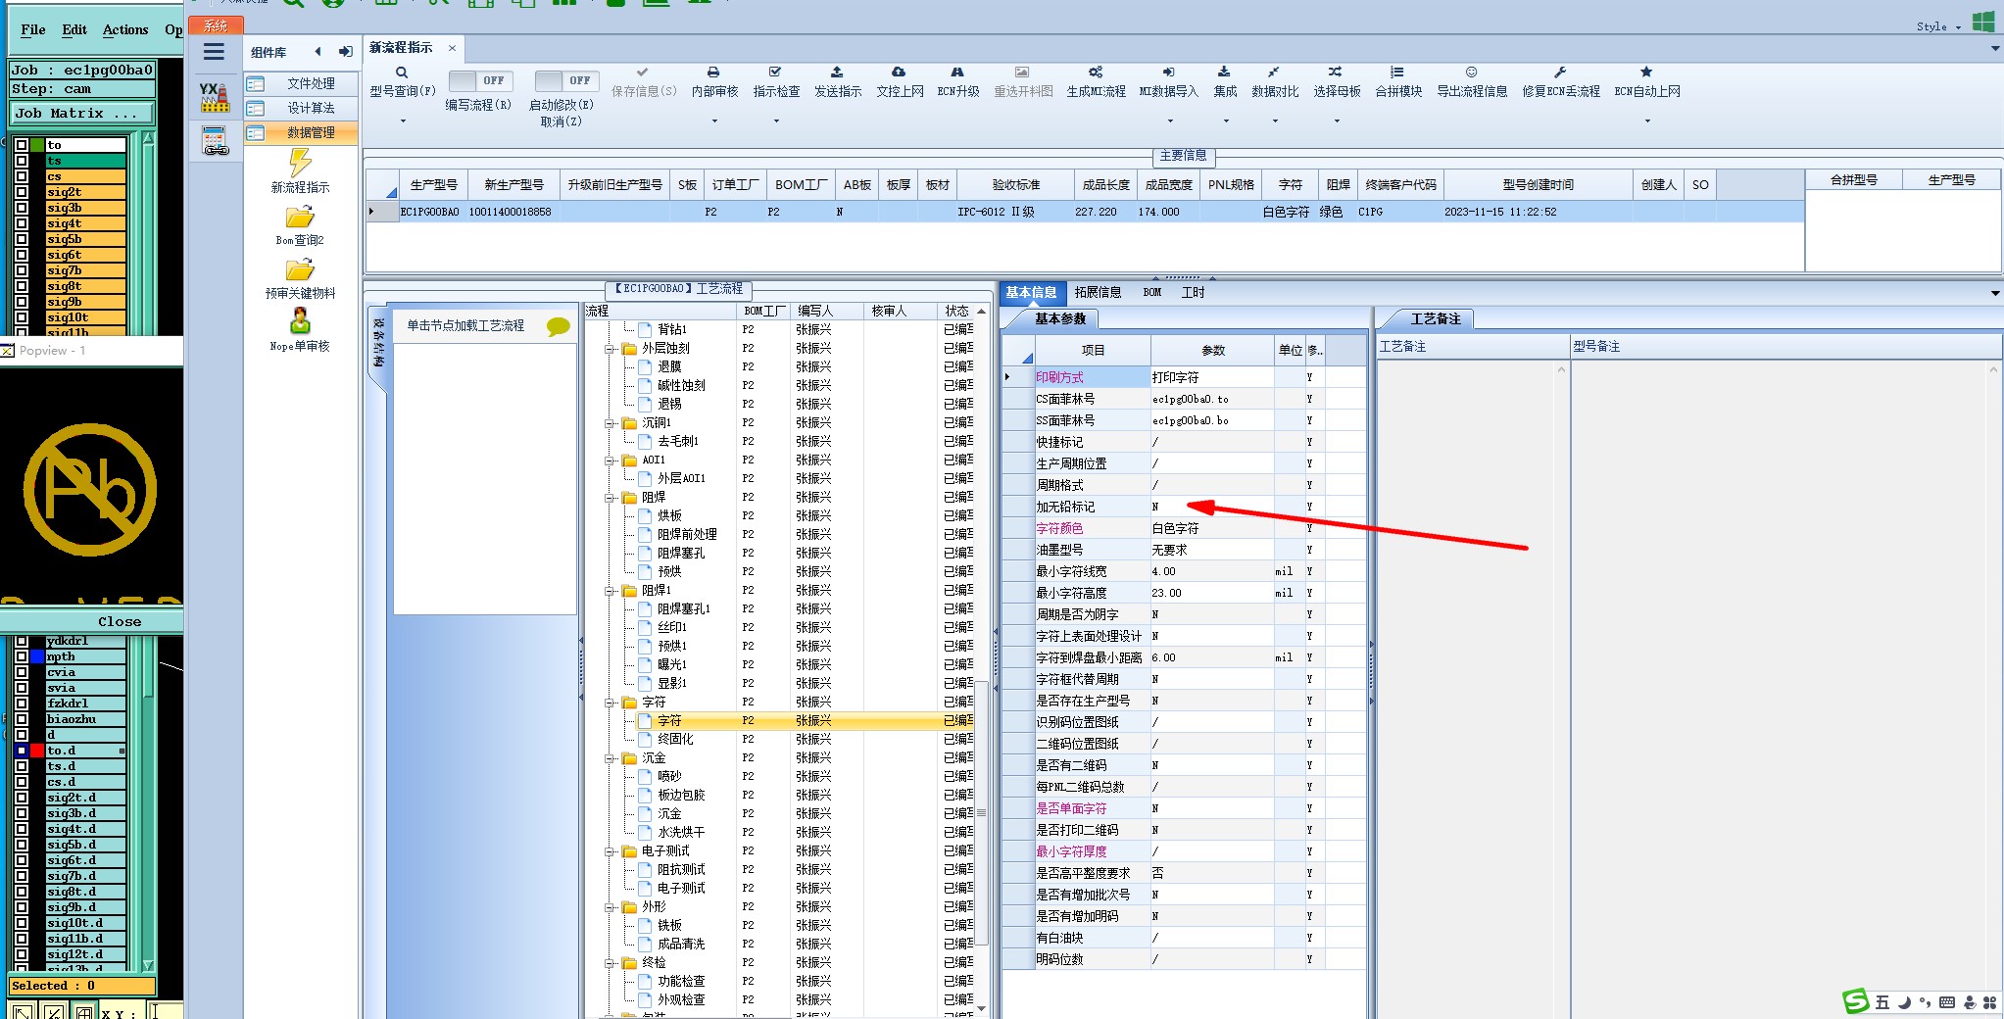
Task: Click the 文控上网 cloud icon
Action: pyautogui.click(x=899, y=73)
